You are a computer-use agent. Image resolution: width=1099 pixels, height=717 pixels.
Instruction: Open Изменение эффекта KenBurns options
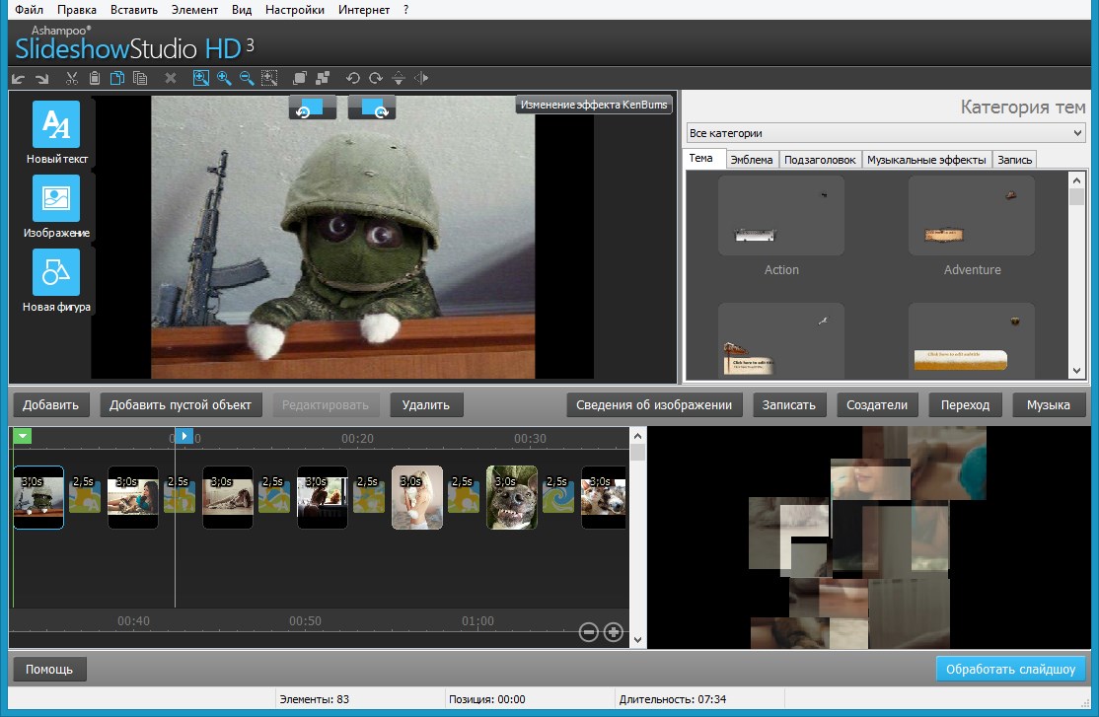pos(594,105)
